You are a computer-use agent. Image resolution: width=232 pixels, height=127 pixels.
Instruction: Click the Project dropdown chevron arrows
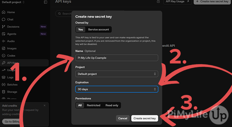(155, 74)
